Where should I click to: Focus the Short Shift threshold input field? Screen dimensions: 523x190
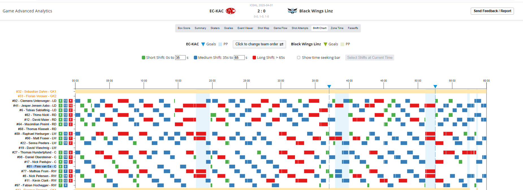coord(180,58)
